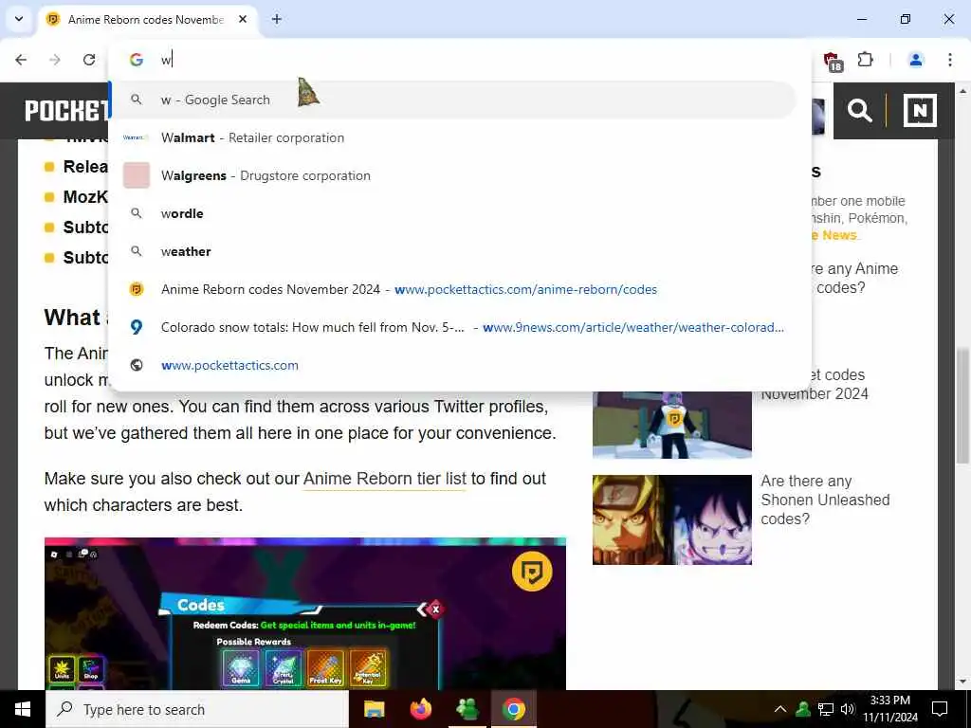The image size is (971, 728).
Task: Click the page vertical scrollbar thumb
Action: pos(962,406)
